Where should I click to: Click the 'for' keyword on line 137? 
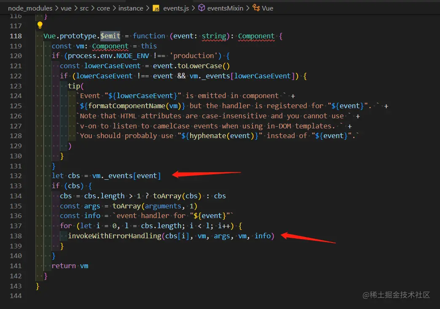(x=66, y=226)
